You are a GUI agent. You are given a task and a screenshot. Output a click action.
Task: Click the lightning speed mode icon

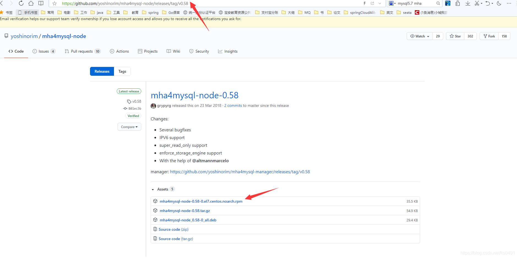(365, 3)
